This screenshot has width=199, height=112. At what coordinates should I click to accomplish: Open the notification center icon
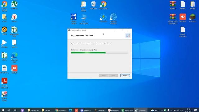[x=196, y=110]
